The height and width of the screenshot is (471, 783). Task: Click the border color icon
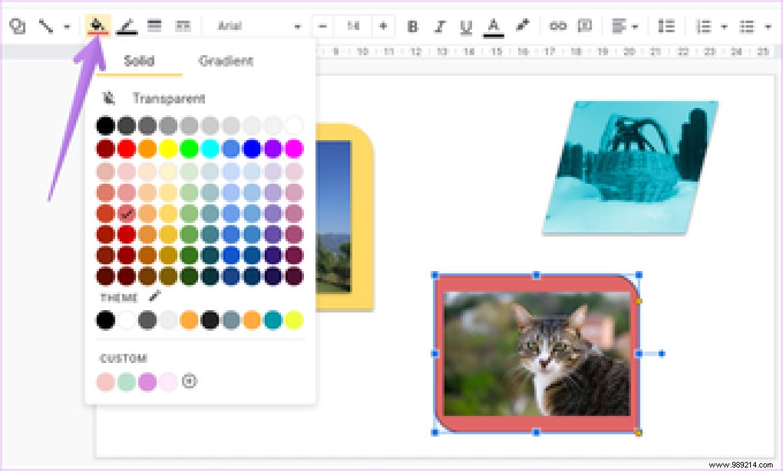coord(126,26)
